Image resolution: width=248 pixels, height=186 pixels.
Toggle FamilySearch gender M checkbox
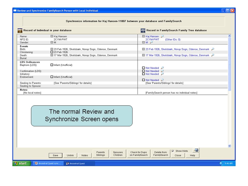click(x=143, y=42)
